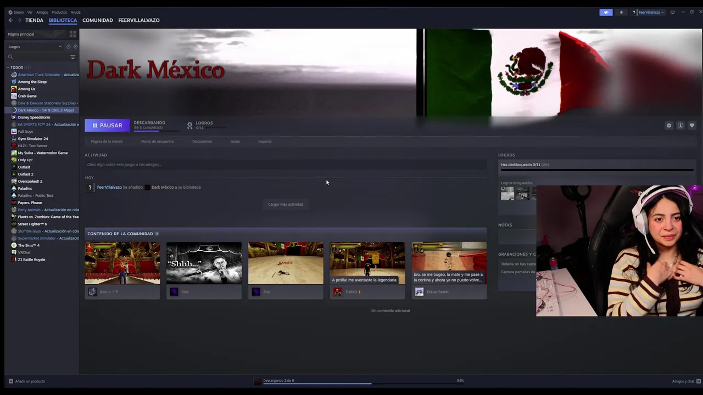
Task: Go forward with the navigation arrow
Action: pos(19,20)
